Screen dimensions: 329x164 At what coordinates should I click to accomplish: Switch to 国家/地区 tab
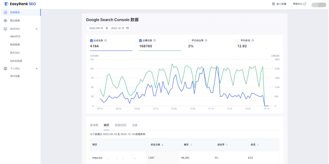click(121, 125)
